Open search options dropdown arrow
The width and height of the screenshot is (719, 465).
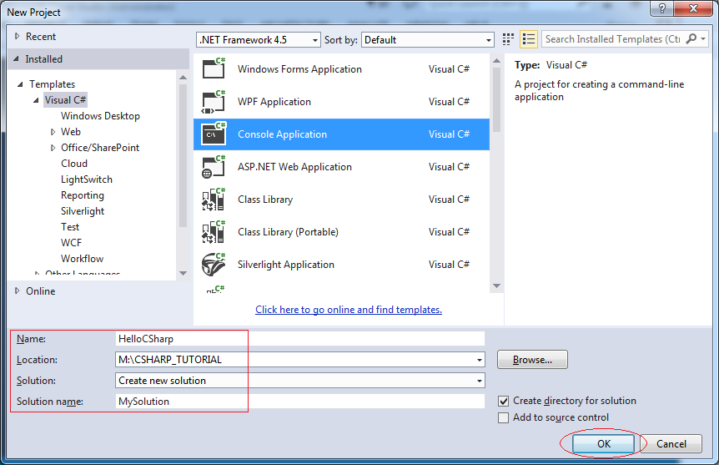pyautogui.click(x=703, y=39)
